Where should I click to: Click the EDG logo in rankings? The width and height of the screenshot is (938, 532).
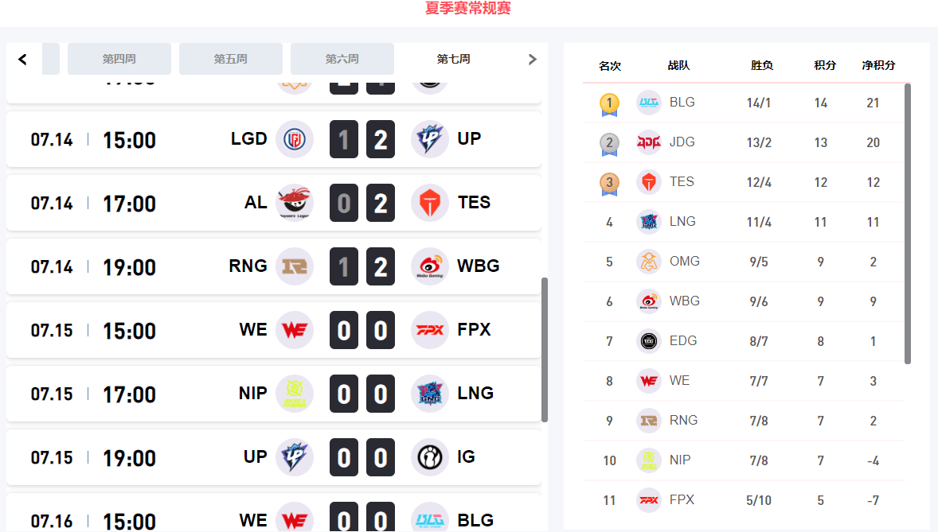pos(649,341)
